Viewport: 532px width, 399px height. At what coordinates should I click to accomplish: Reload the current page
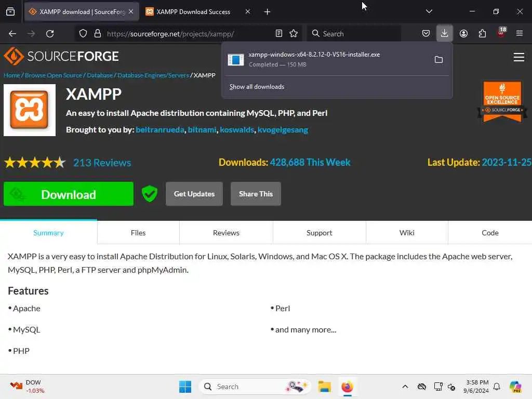[50, 34]
